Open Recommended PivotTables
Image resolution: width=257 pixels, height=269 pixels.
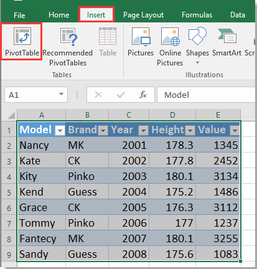pyautogui.click(x=68, y=47)
